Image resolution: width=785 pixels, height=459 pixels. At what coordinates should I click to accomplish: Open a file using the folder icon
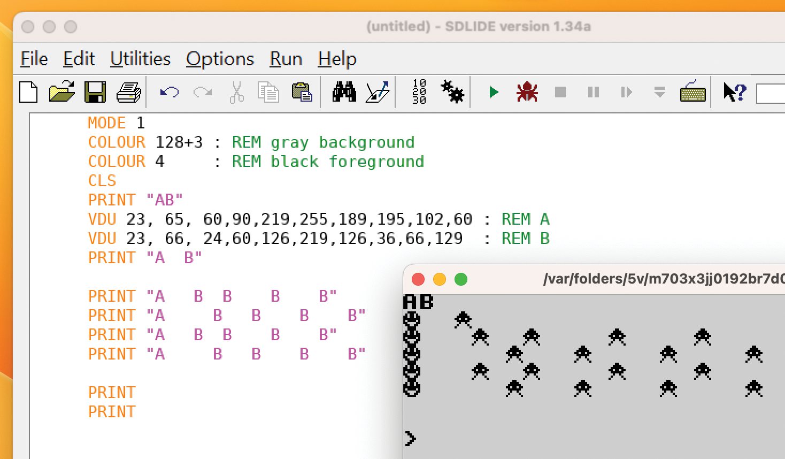62,92
